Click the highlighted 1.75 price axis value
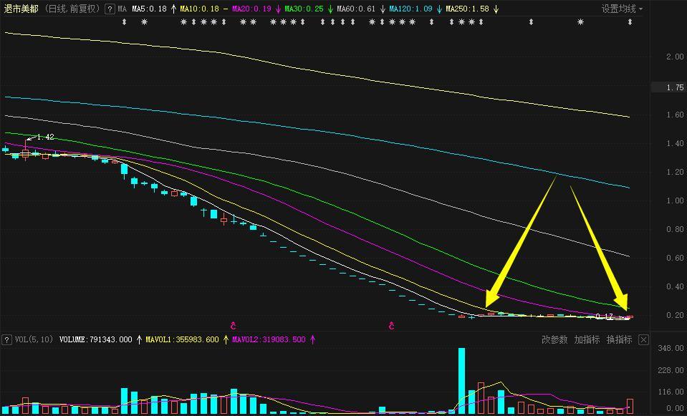This screenshot has height=416, width=687. [675, 87]
